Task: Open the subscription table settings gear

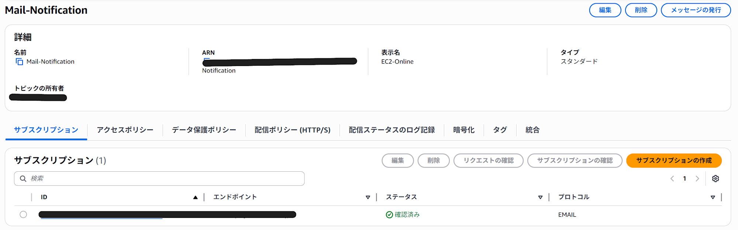Action: click(x=715, y=179)
